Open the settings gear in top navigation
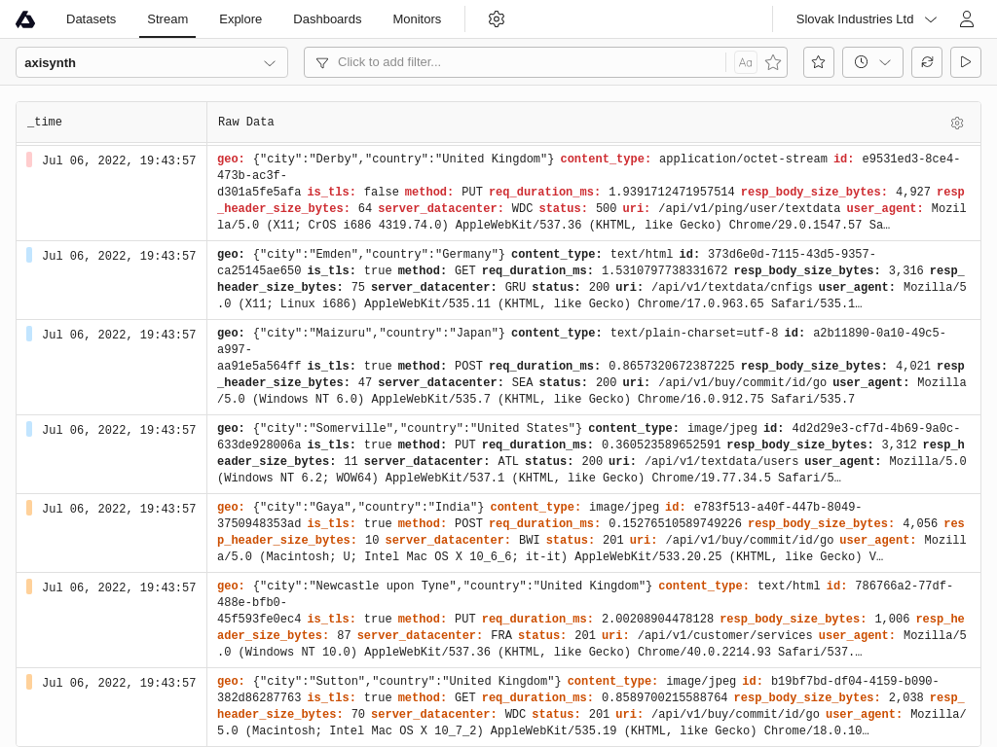Screen dimensions: 997x747 (497, 19)
